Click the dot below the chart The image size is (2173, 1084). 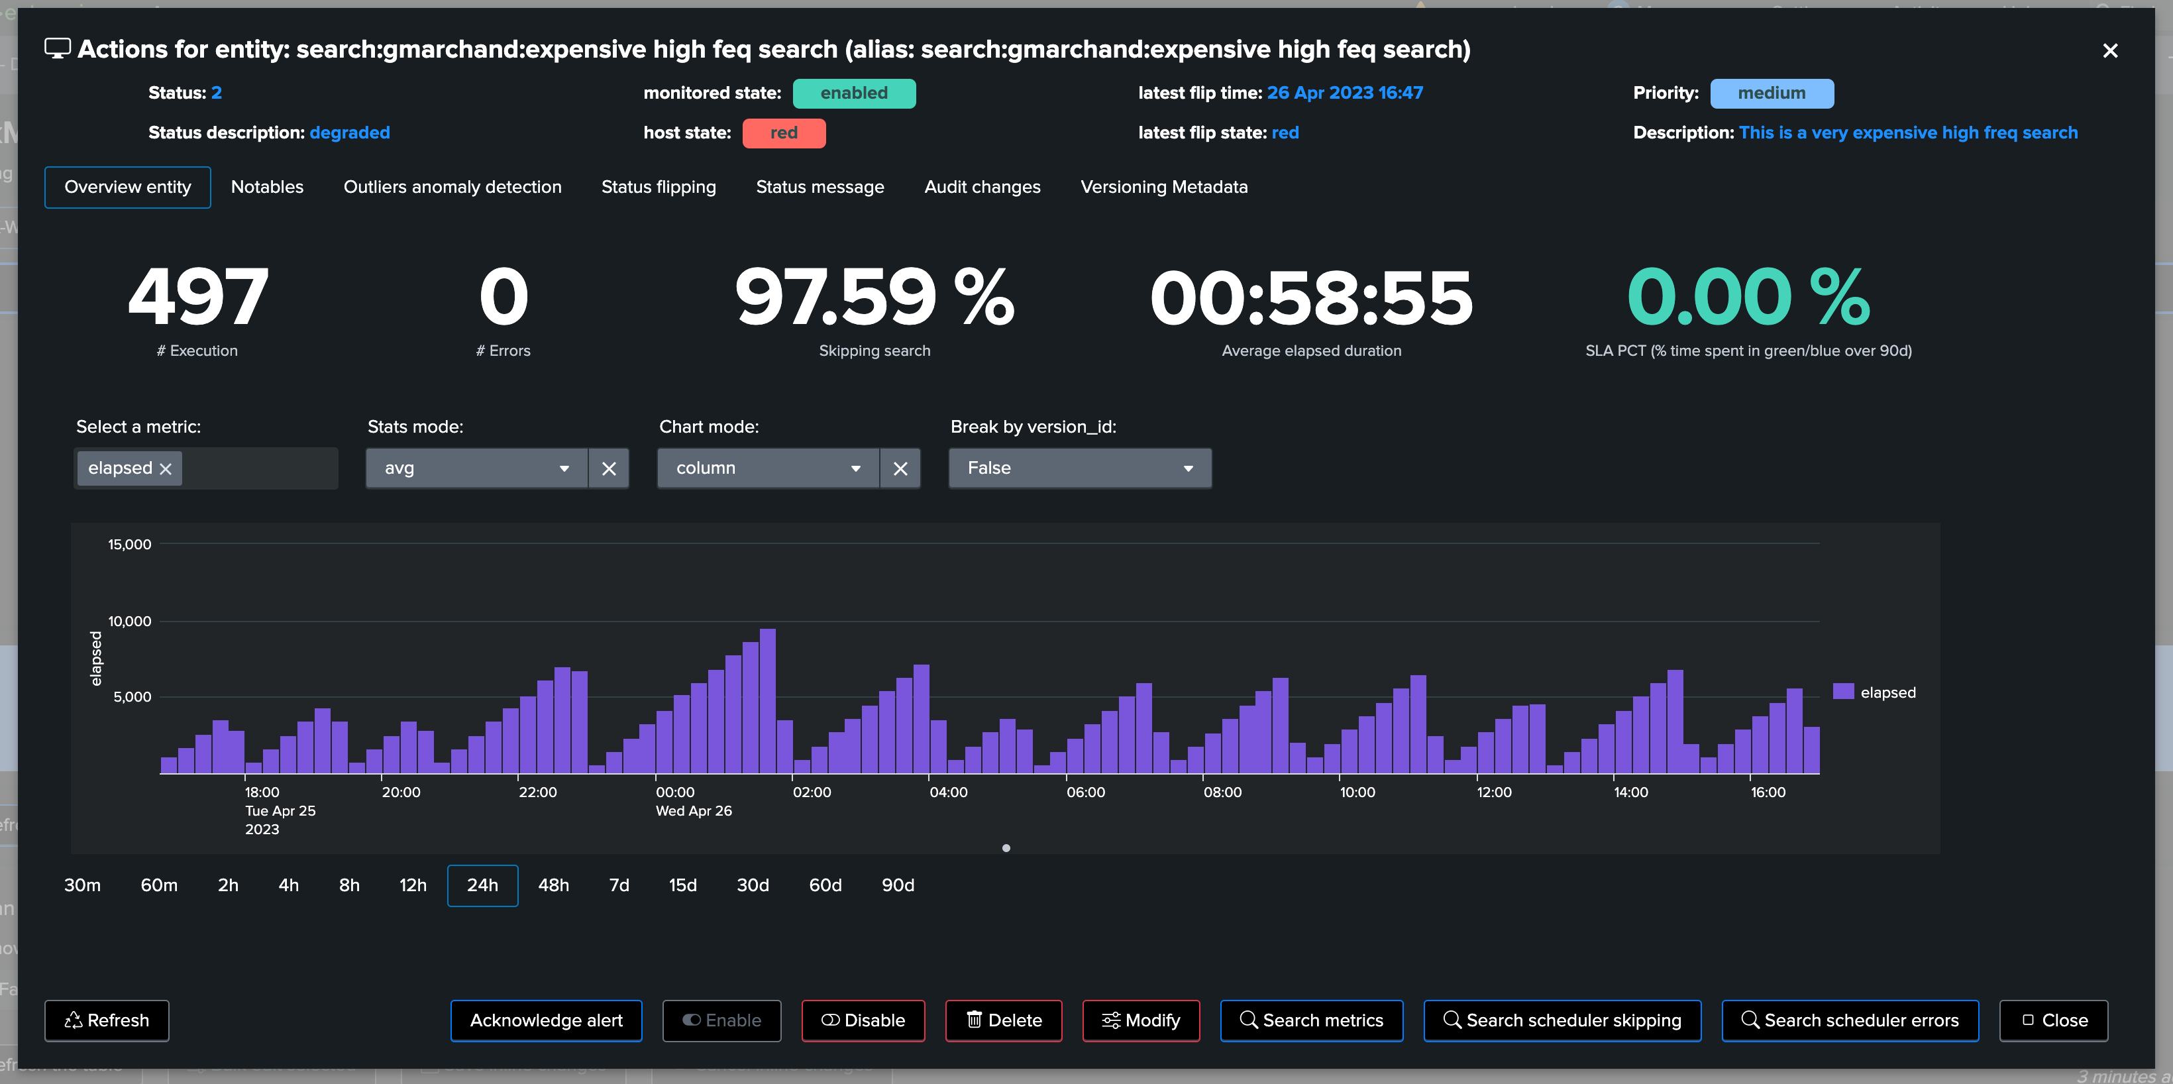click(x=1006, y=848)
